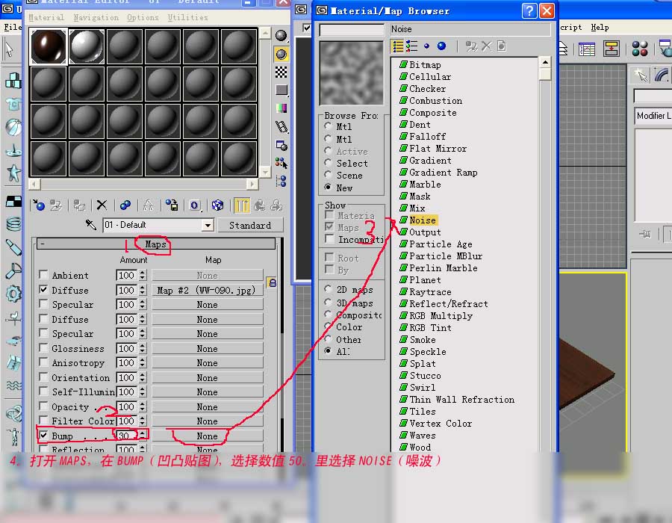Switch browser to View List + Icons
Screen dimensions: 672x523
[x=411, y=46]
